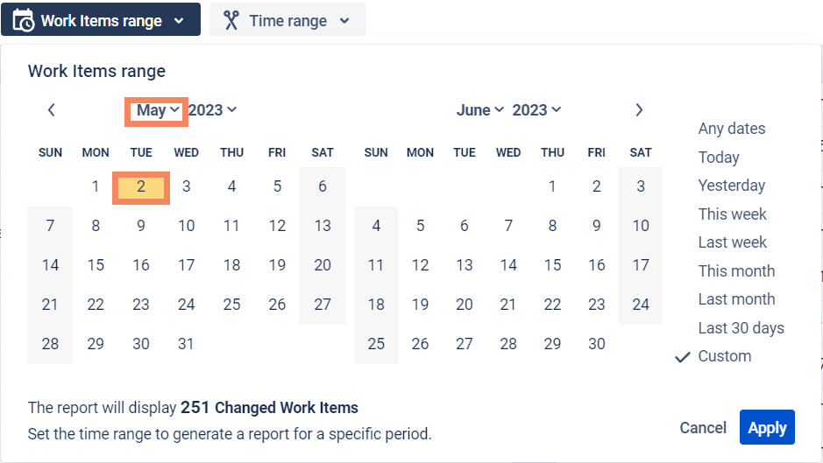The width and height of the screenshot is (823, 463).
Task: Select highlighted May 2 date cell
Action: click(141, 186)
